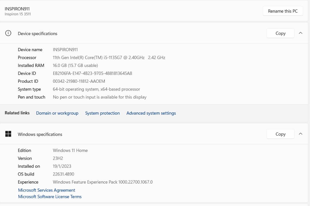
Task: Click the Inspiron 15 3511 model text
Action: tap(18, 14)
